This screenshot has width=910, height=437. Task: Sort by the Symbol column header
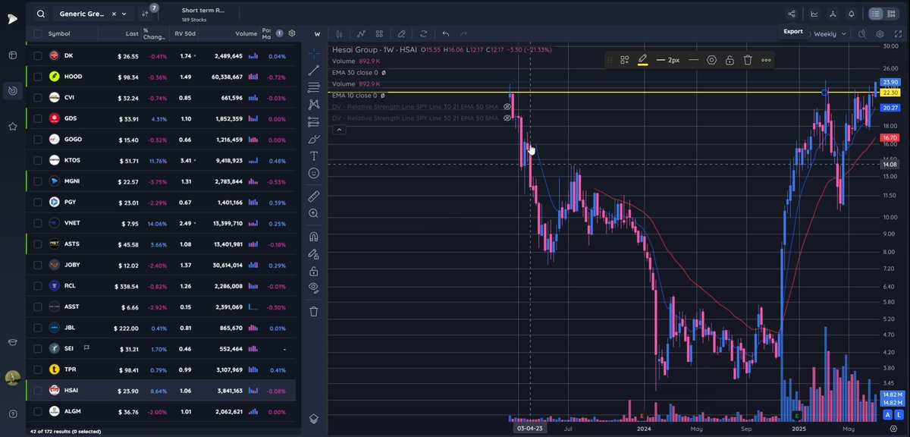coord(59,33)
